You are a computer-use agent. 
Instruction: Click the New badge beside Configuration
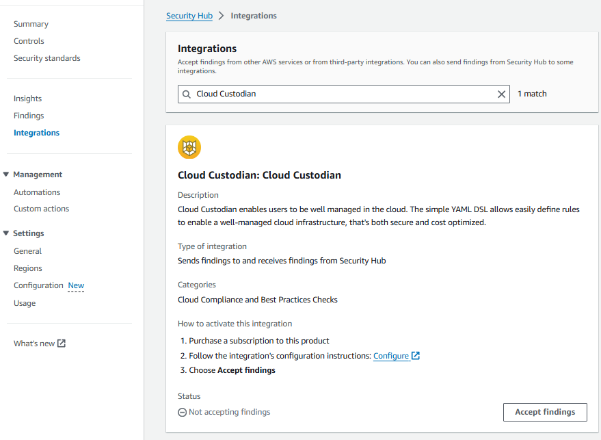pos(76,286)
